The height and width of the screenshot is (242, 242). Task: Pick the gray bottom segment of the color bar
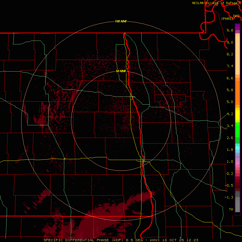(237, 206)
